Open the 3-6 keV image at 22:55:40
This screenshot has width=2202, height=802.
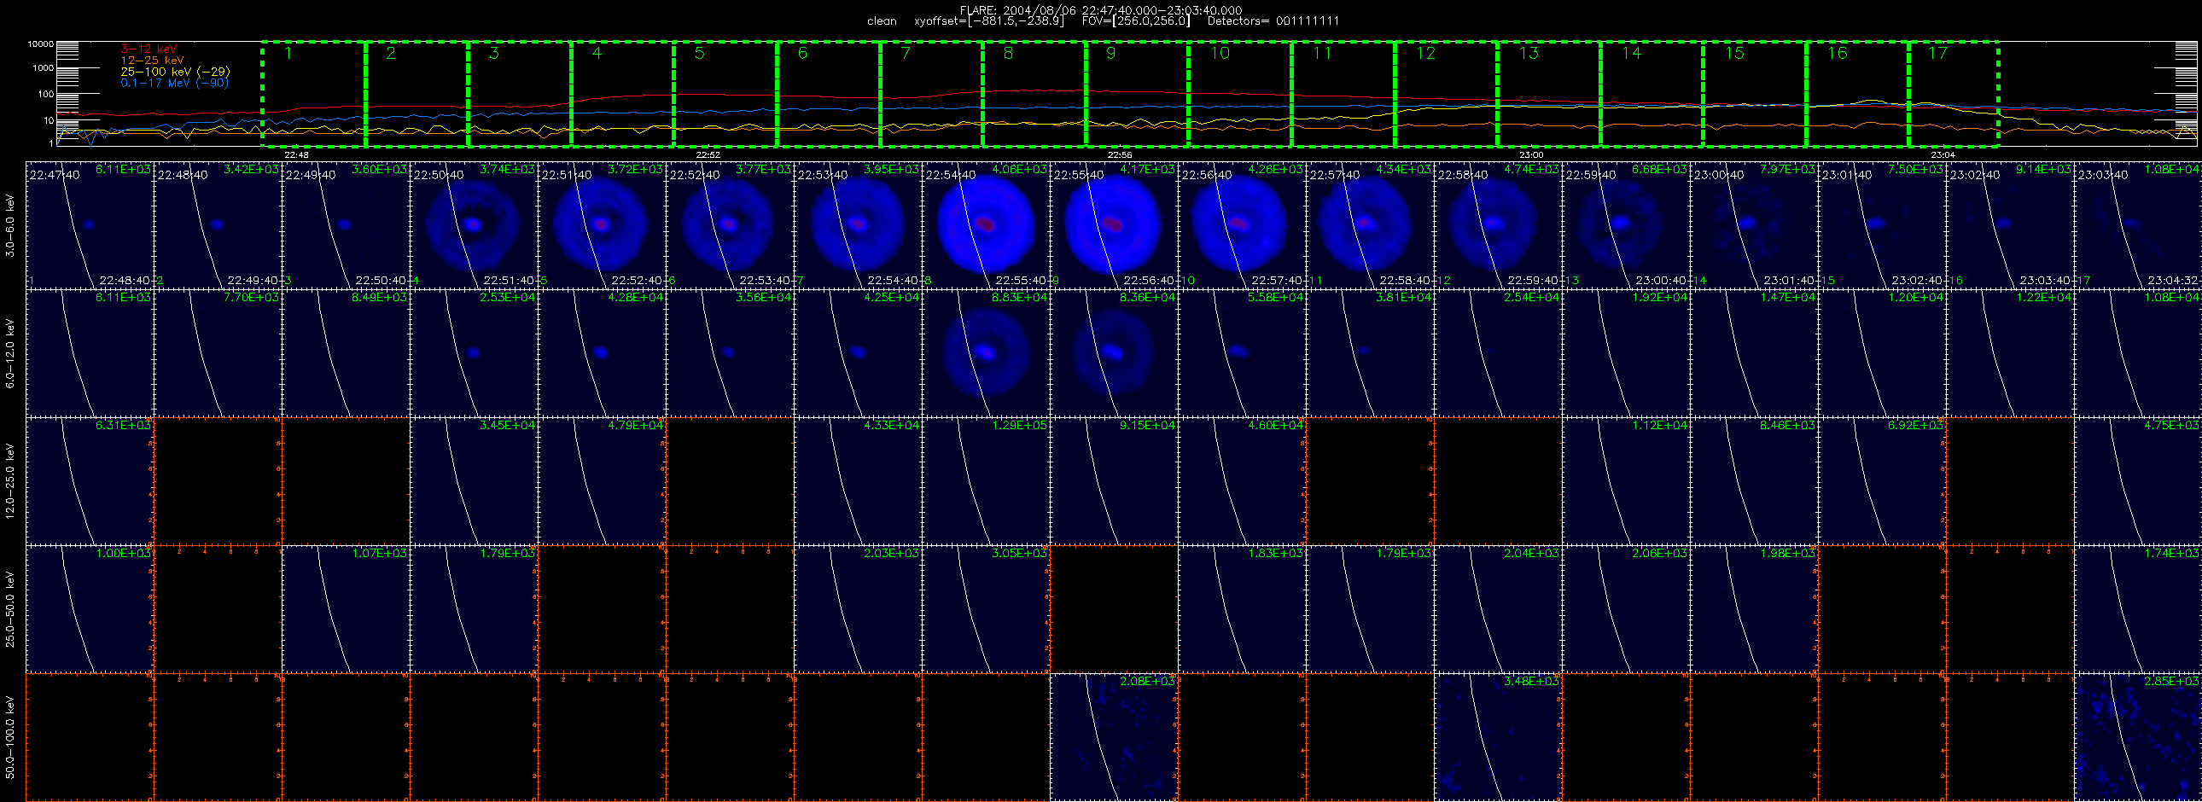pyautogui.click(x=1114, y=224)
